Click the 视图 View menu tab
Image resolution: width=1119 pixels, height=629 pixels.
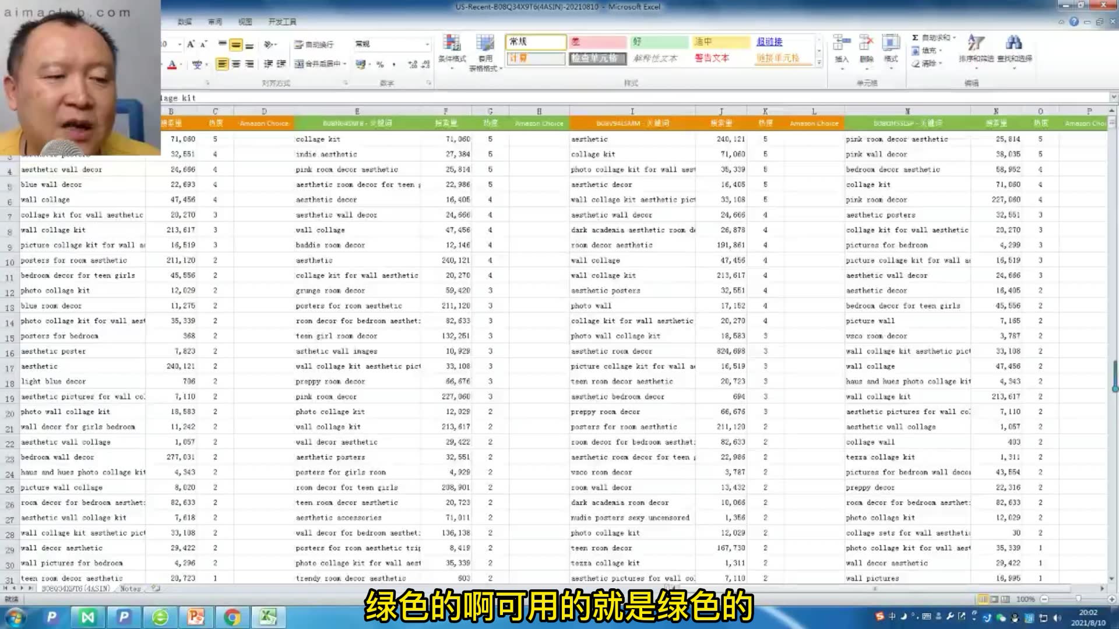point(245,21)
